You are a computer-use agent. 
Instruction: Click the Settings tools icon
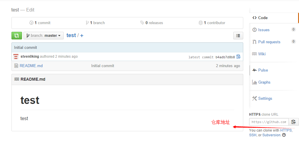(254, 98)
